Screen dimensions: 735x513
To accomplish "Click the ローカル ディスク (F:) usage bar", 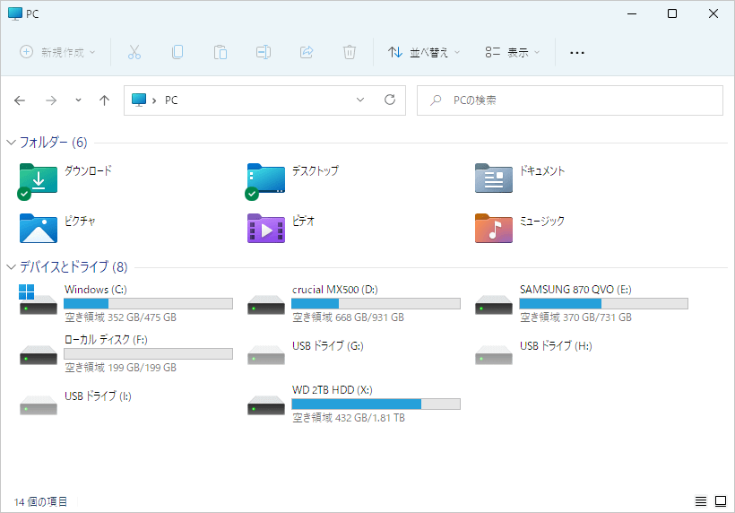I will [148, 354].
